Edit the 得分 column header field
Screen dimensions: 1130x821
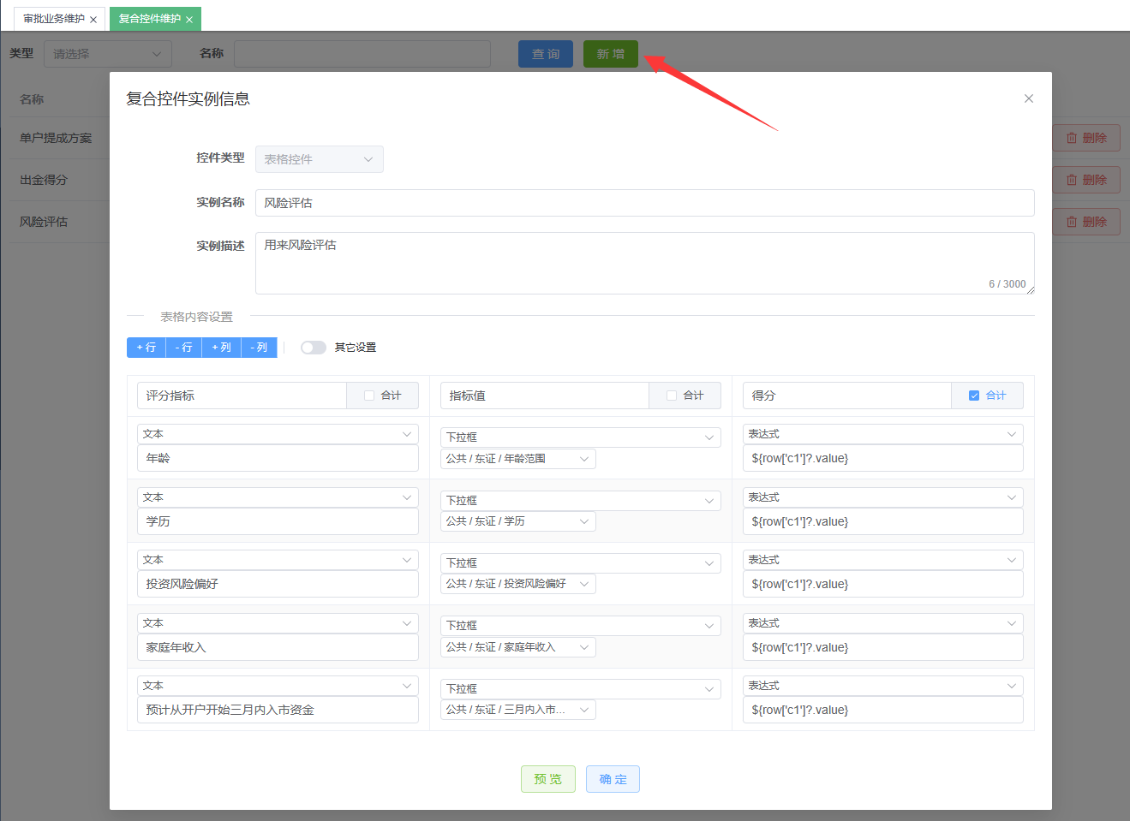click(846, 396)
